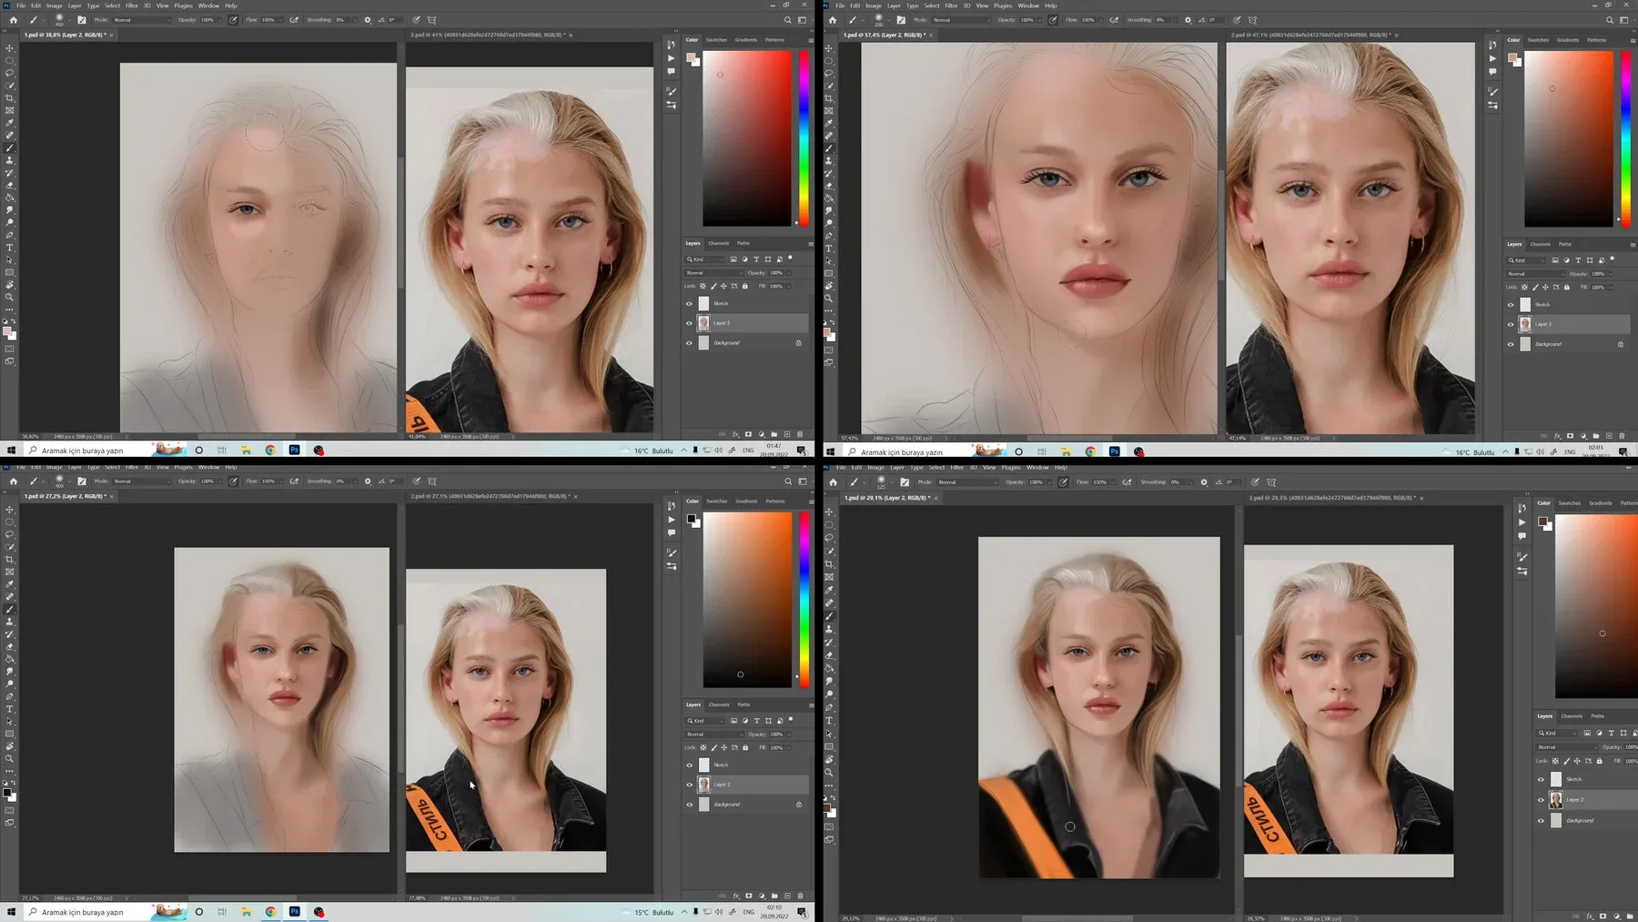Image resolution: width=1638 pixels, height=922 pixels.
Task: Click the Photoshop icon on the taskbar
Action: [x=294, y=449]
